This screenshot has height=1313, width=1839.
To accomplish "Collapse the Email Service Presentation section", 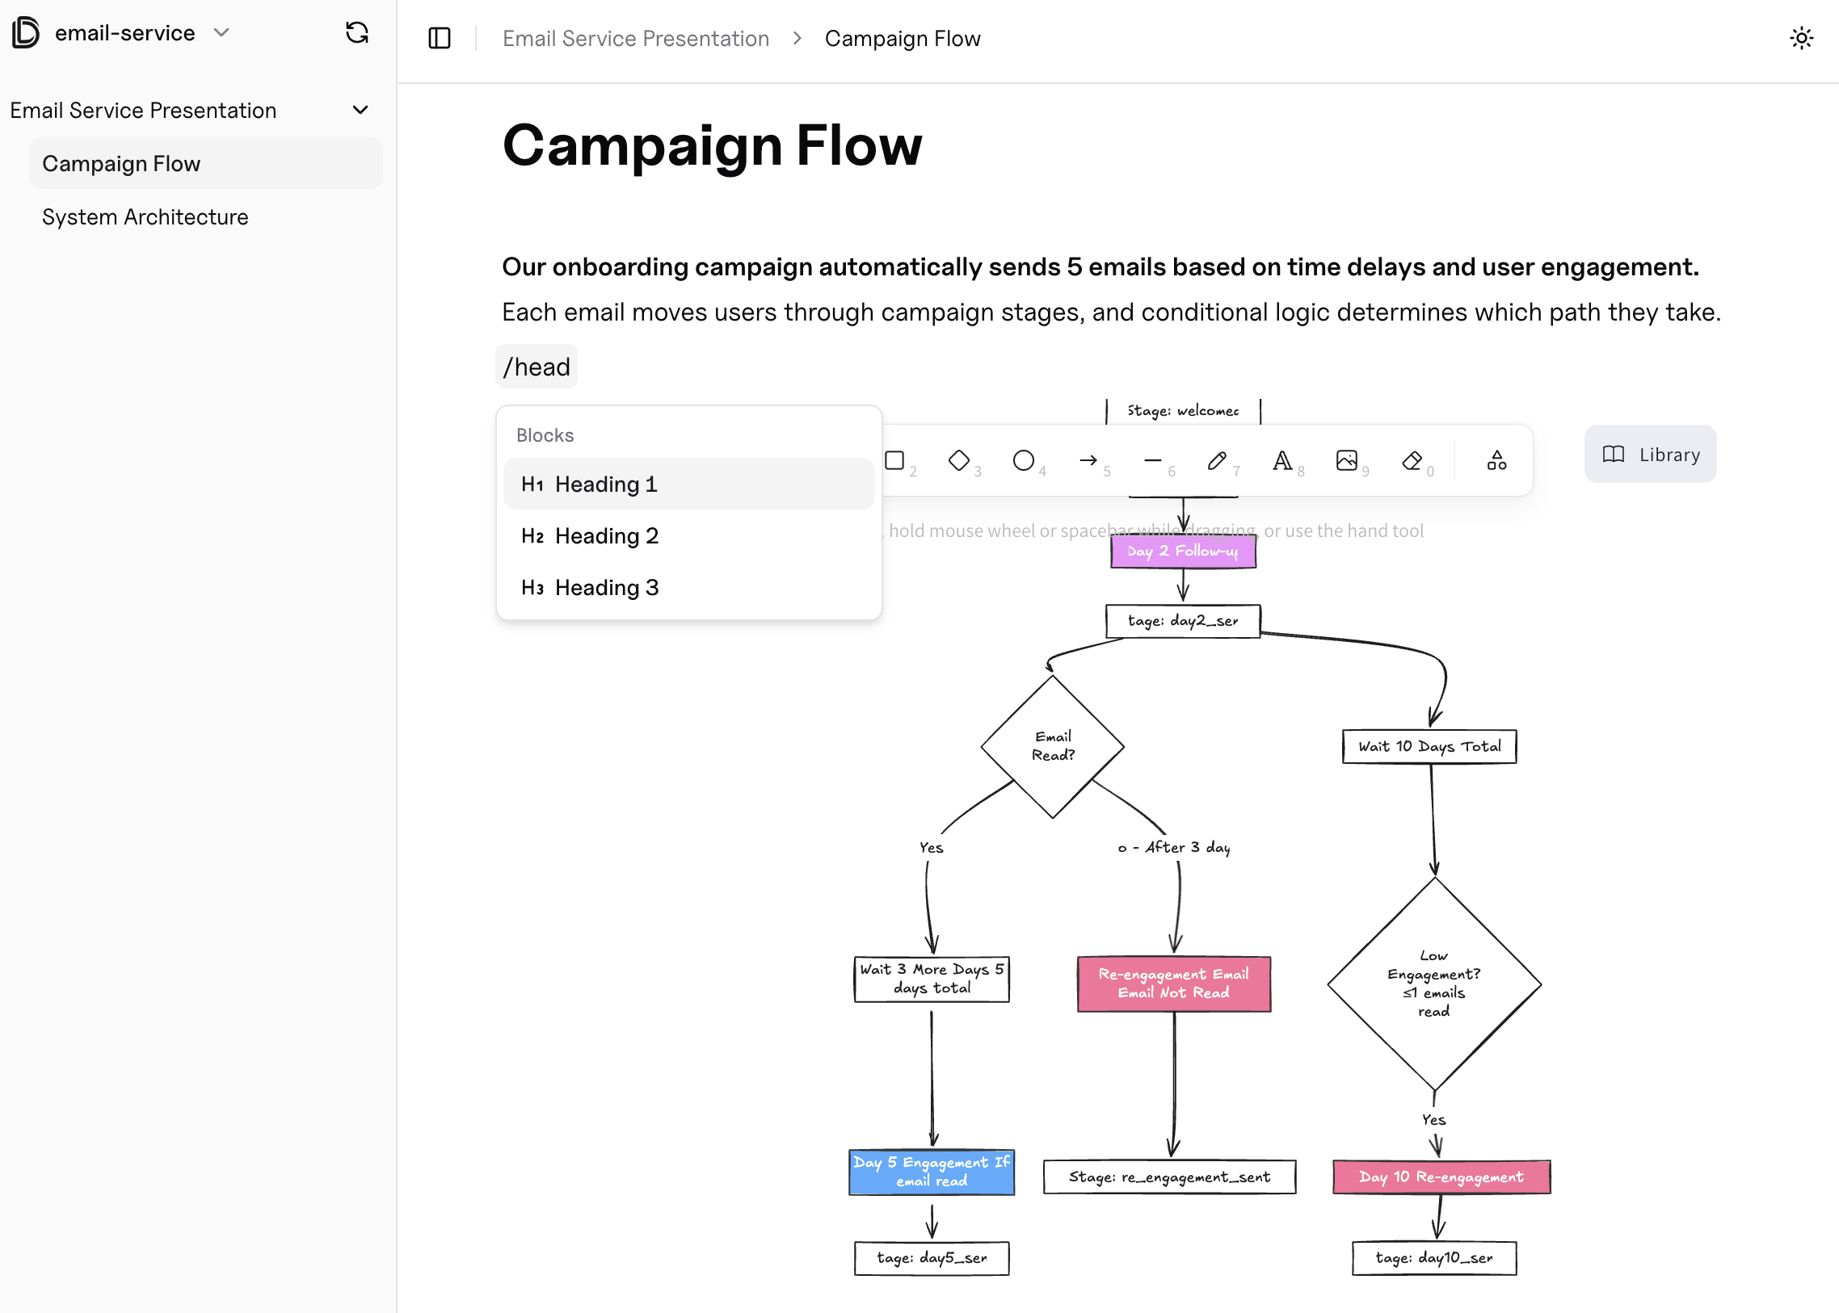I will (x=361, y=110).
